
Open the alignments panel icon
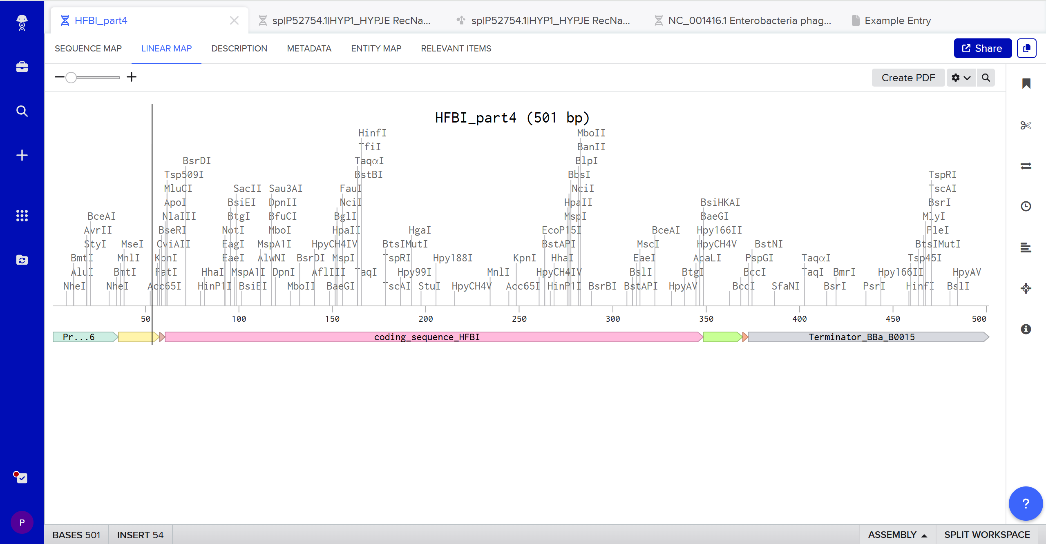point(1027,247)
